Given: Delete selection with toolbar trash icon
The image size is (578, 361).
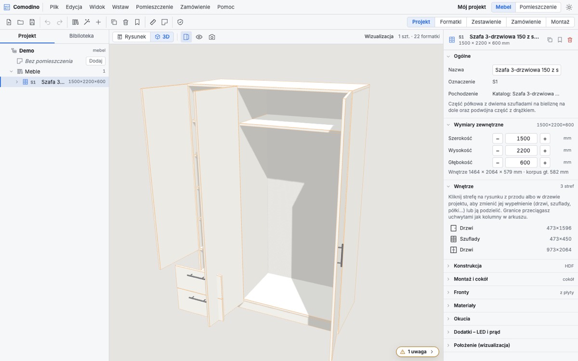Looking at the screenshot, I should [x=126, y=22].
